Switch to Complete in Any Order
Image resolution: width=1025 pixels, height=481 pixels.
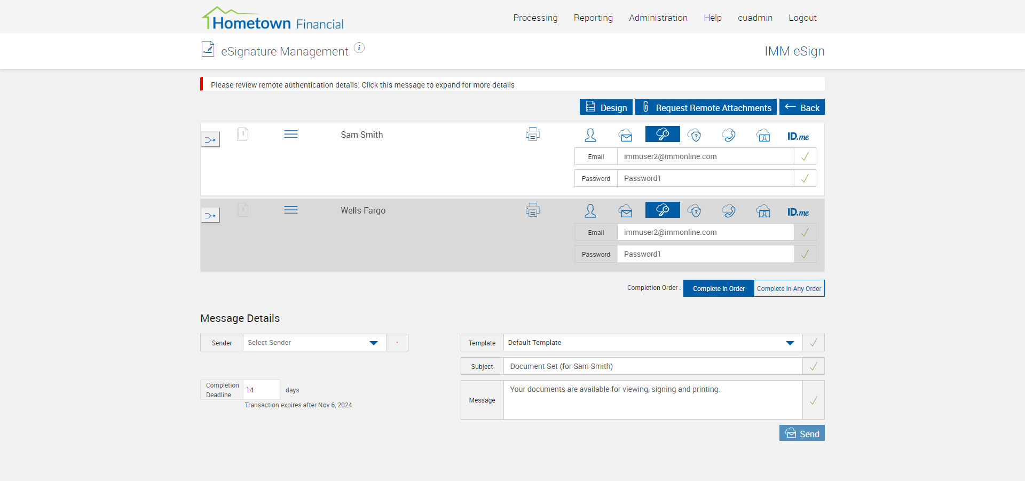point(789,288)
